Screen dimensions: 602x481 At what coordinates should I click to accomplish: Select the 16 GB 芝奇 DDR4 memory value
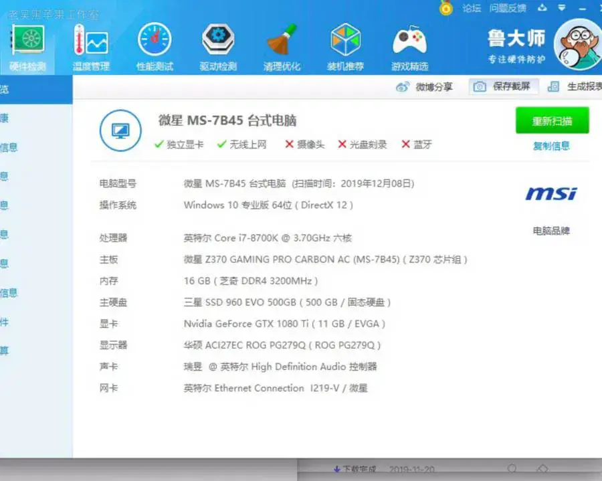(251, 281)
